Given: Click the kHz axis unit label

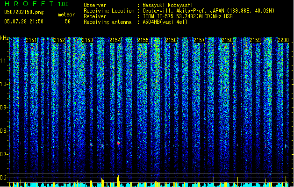Looking at the screenshot, I should tap(4, 38).
